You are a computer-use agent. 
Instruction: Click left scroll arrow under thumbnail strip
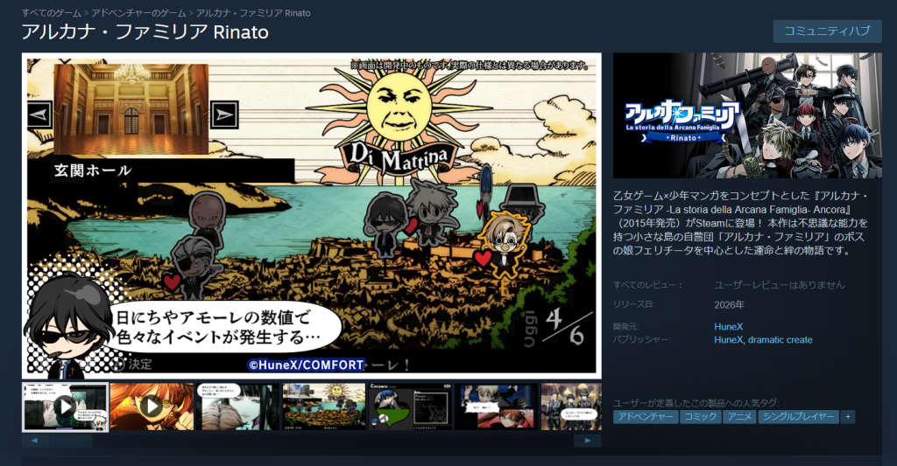tap(34, 442)
